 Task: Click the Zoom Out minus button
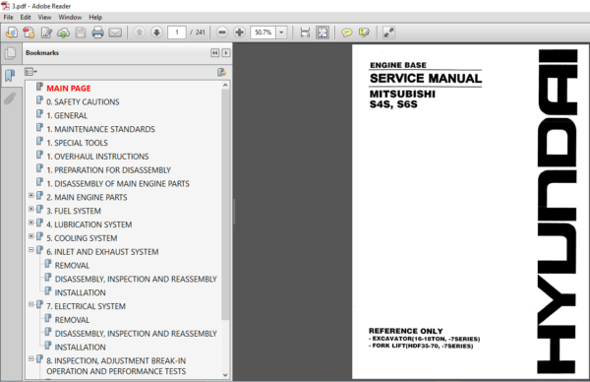point(222,32)
